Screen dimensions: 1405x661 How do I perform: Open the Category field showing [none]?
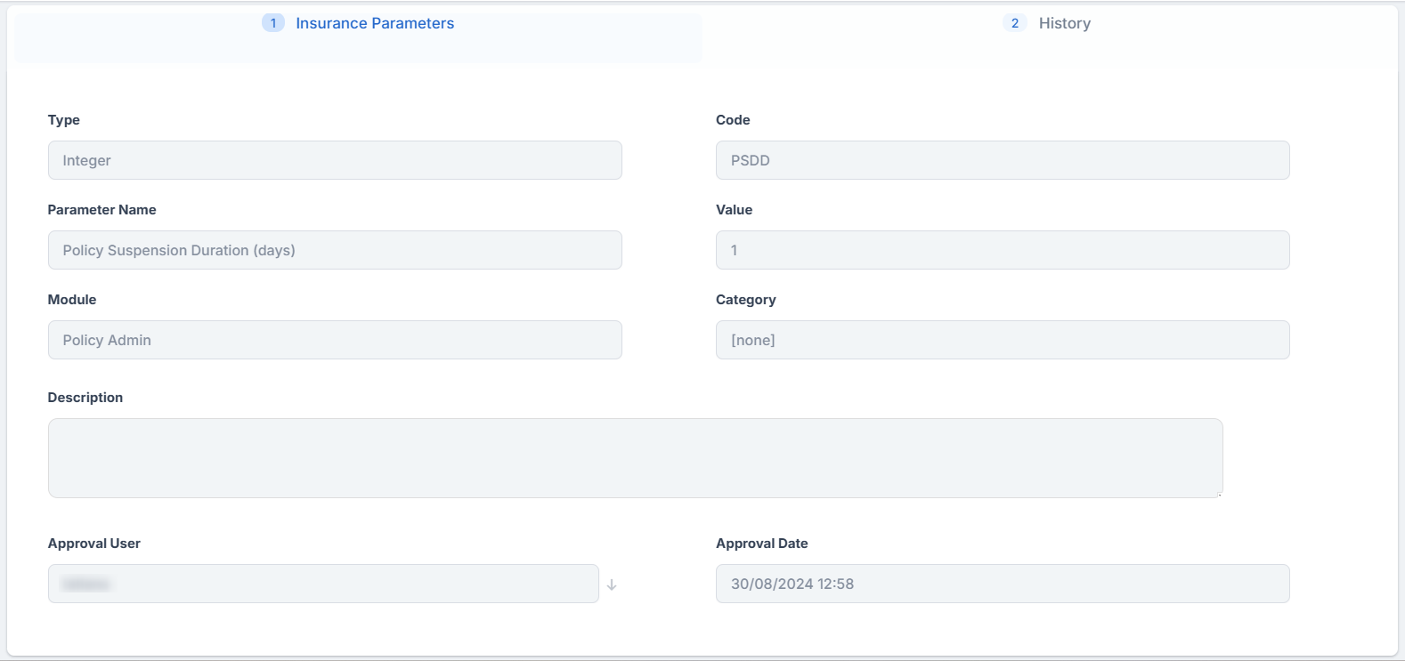point(1003,340)
